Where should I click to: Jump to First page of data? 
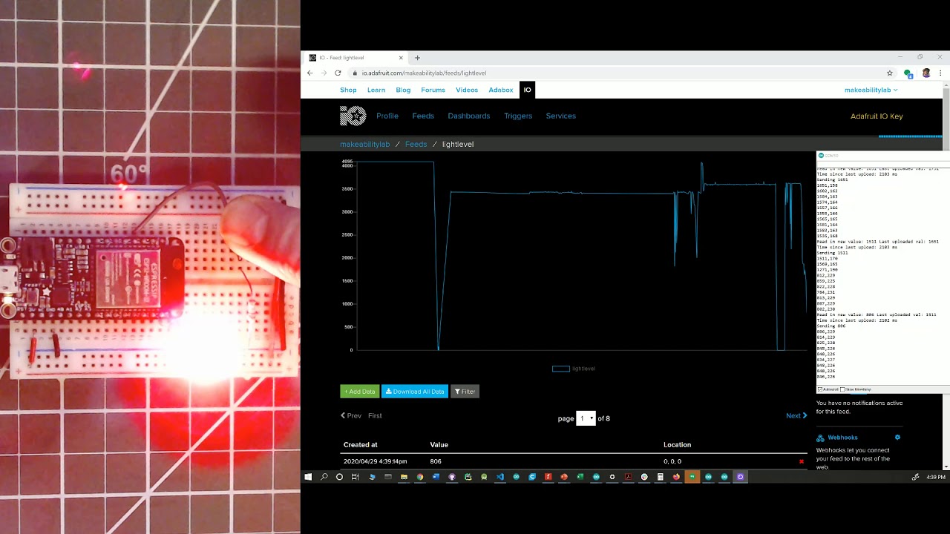[375, 415]
